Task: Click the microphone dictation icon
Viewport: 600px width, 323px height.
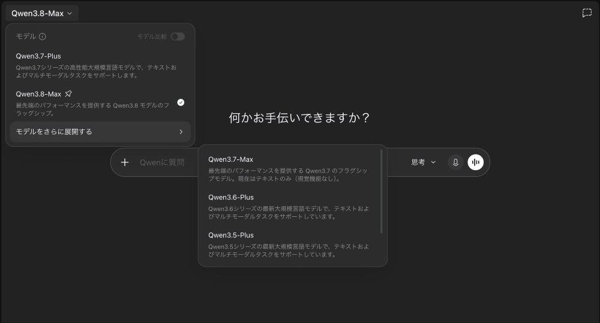Action: point(455,162)
